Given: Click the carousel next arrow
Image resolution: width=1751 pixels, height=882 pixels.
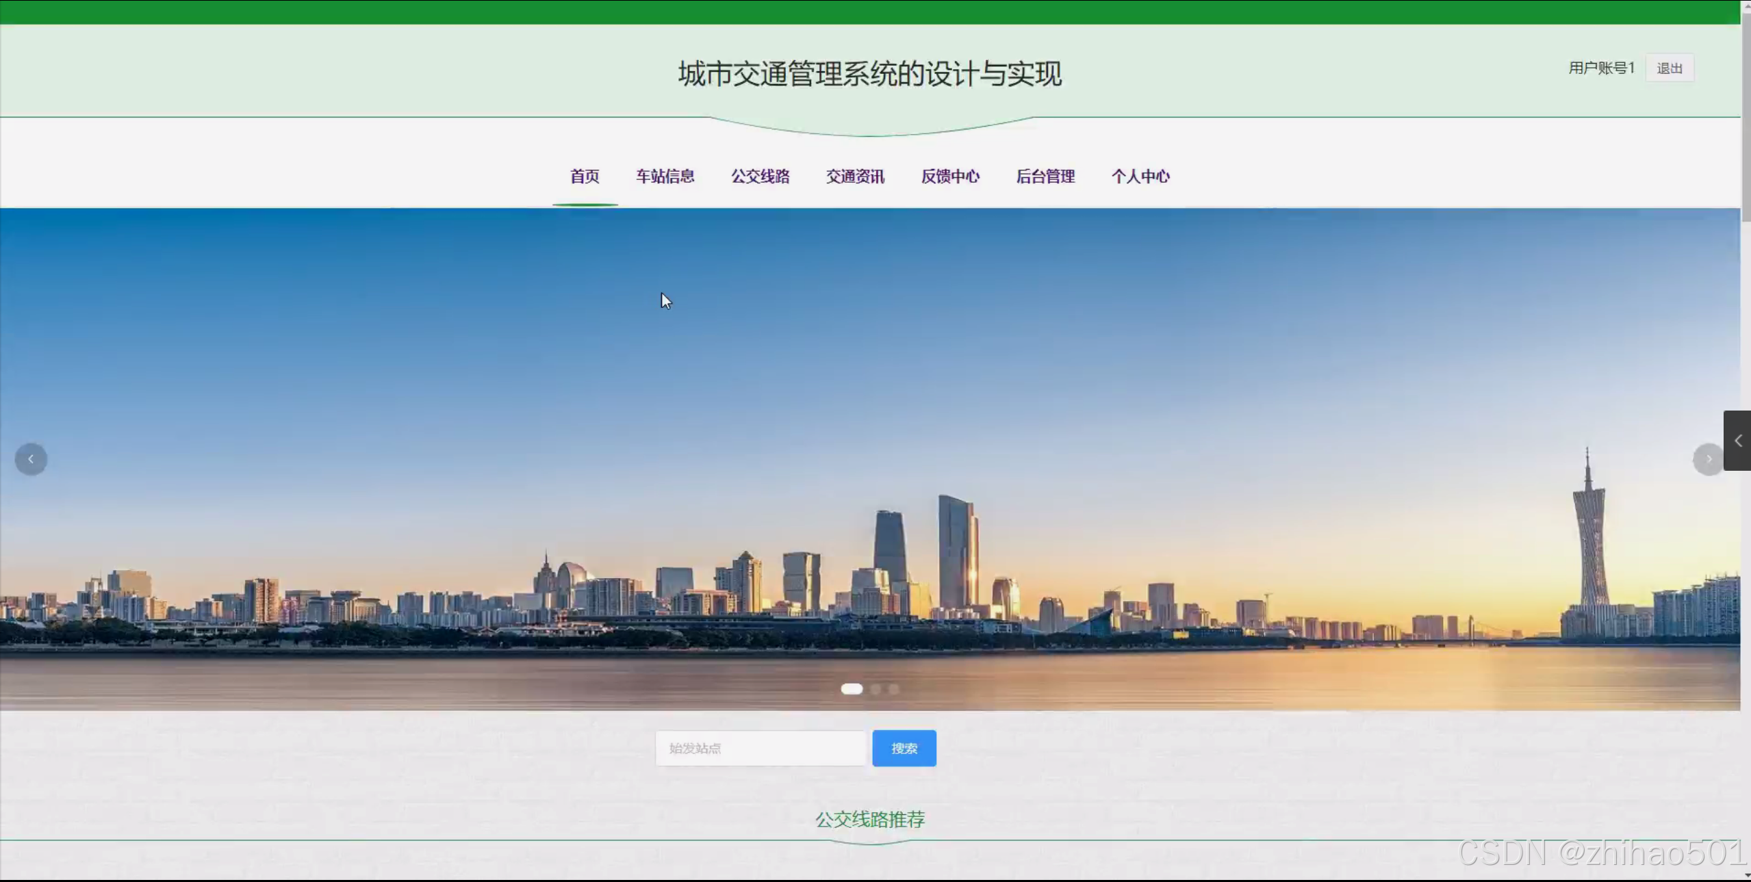Looking at the screenshot, I should [x=1707, y=459].
